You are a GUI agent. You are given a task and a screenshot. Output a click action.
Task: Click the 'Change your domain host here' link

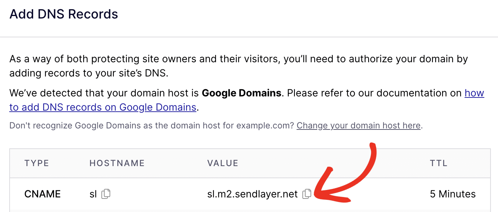pos(359,126)
